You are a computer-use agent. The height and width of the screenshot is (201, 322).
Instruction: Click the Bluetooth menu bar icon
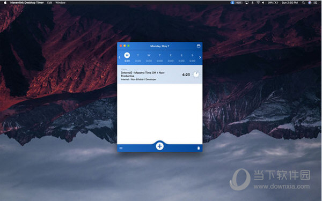pos(253,3)
